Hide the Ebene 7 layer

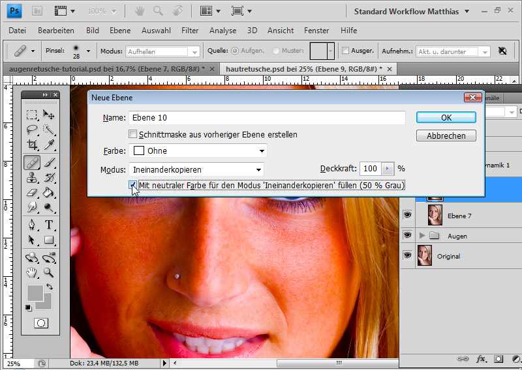tap(407, 216)
